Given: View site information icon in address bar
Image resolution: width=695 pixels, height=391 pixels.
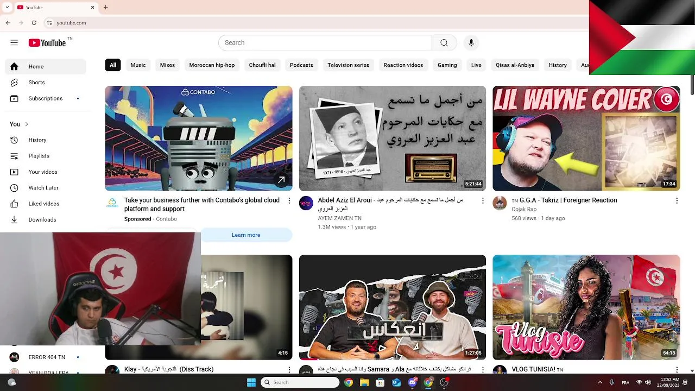Looking at the screenshot, I should [49, 23].
